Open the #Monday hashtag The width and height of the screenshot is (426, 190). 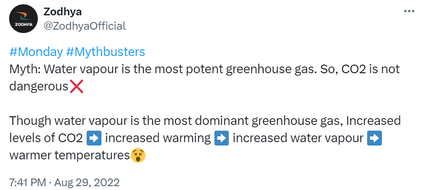(x=36, y=52)
